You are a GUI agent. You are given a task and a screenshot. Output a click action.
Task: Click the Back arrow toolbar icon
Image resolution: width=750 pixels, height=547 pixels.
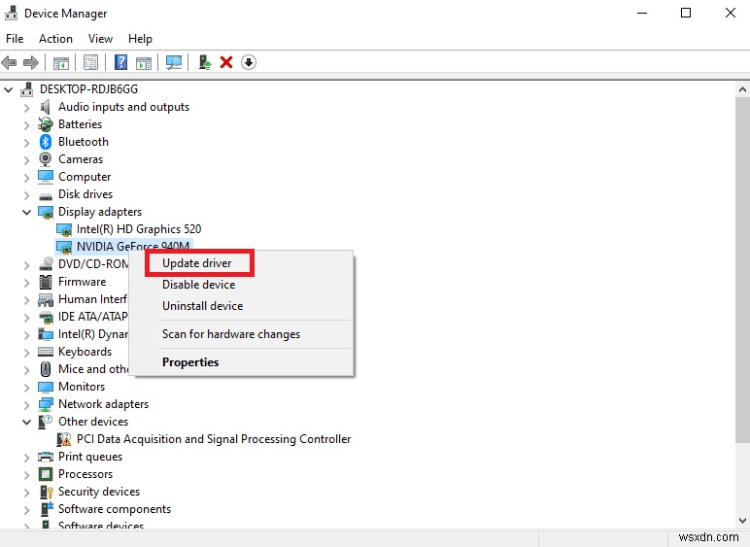tap(9, 62)
